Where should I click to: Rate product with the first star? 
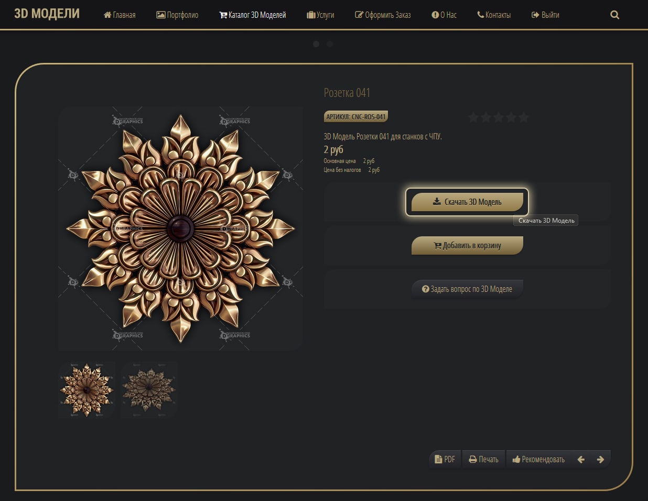(x=473, y=117)
